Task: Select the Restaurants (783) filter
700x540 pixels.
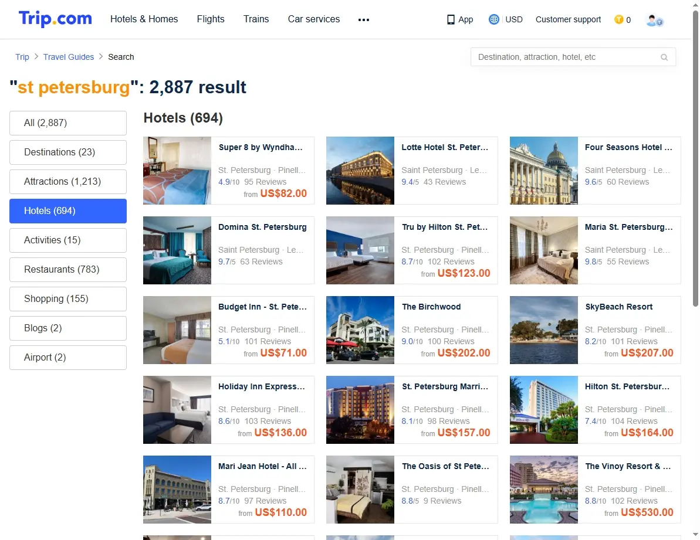Action: 68,270
